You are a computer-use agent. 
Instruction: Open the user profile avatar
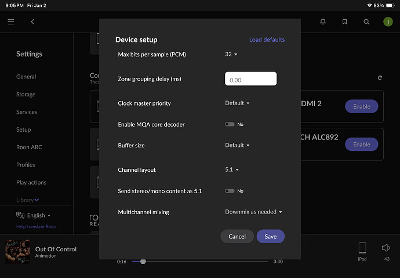[x=387, y=21]
